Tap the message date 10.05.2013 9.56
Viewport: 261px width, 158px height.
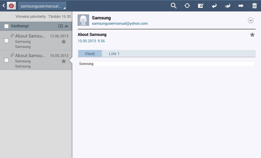point(91,41)
